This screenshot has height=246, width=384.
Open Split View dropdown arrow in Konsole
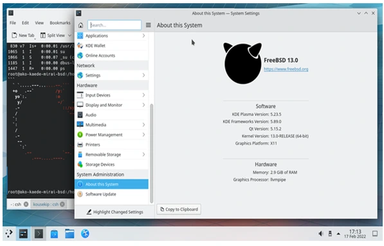(69, 35)
